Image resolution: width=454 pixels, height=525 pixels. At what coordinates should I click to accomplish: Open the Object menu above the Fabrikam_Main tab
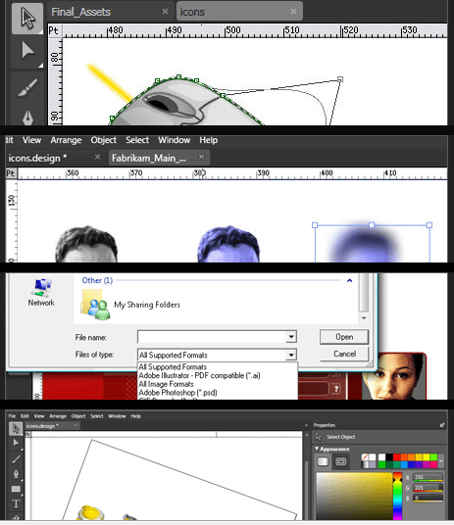coord(103,140)
